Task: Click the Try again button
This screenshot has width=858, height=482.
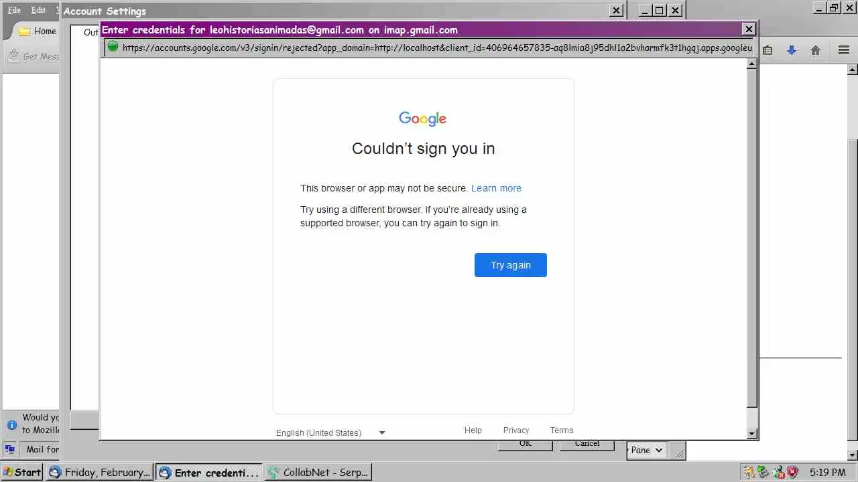Action: [x=511, y=265]
